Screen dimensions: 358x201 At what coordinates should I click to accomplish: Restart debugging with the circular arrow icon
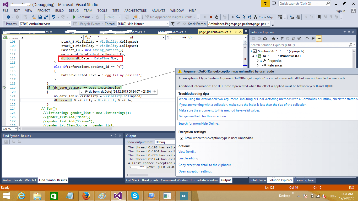217,17
